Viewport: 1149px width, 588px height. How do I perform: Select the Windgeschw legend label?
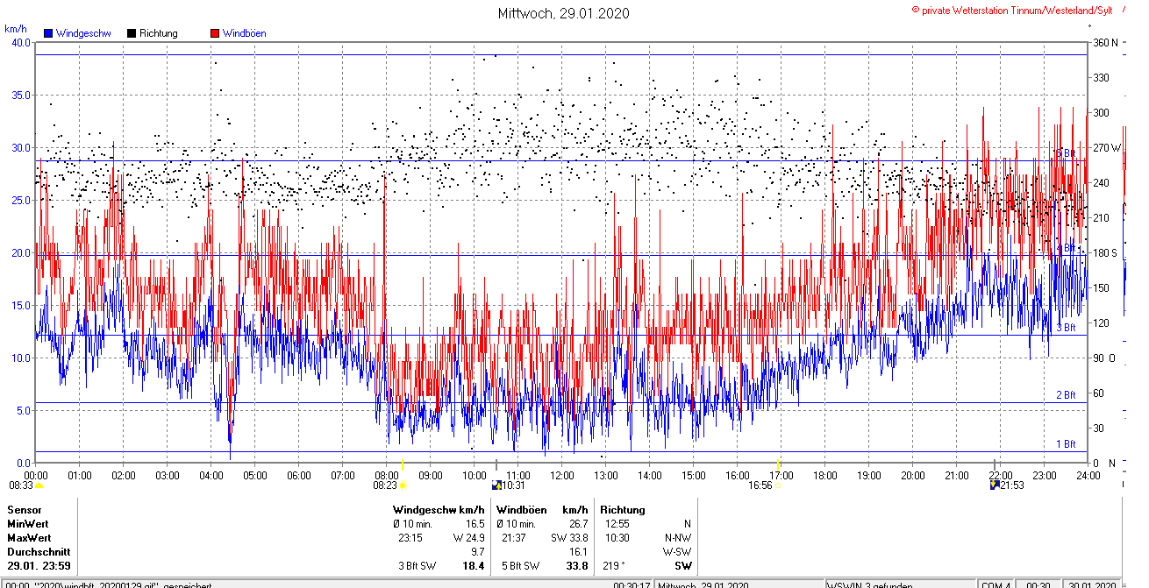(83, 33)
